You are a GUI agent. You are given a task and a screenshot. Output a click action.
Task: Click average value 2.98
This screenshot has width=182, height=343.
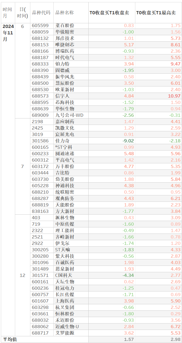click(x=176, y=340)
